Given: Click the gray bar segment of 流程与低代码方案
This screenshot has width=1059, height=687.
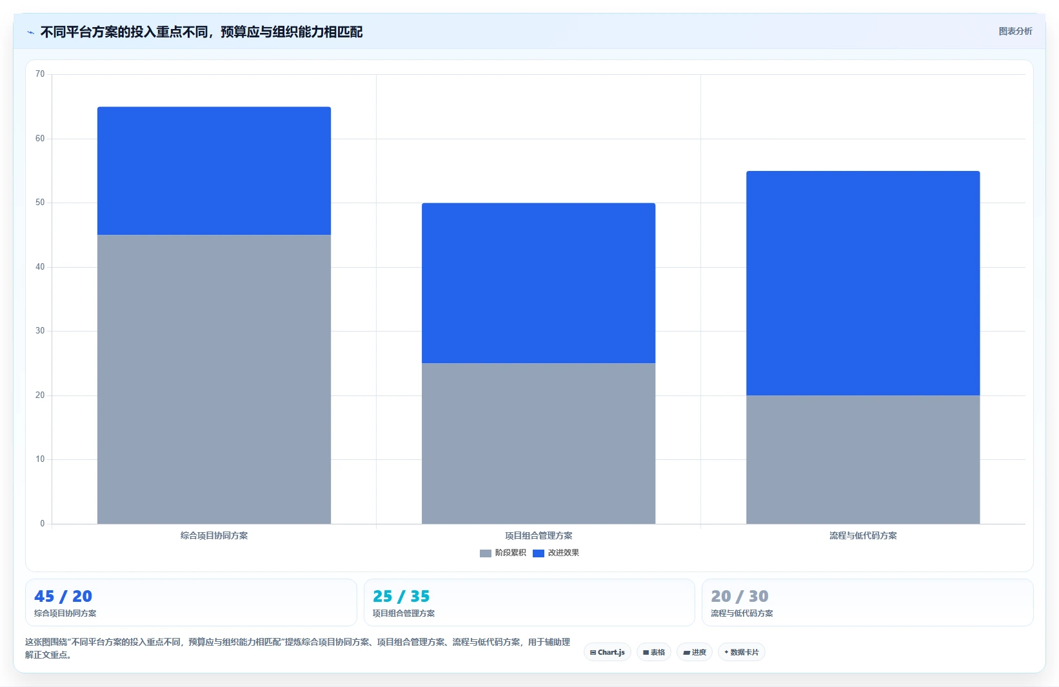Looking at the screenshot, I should point(863,459).
